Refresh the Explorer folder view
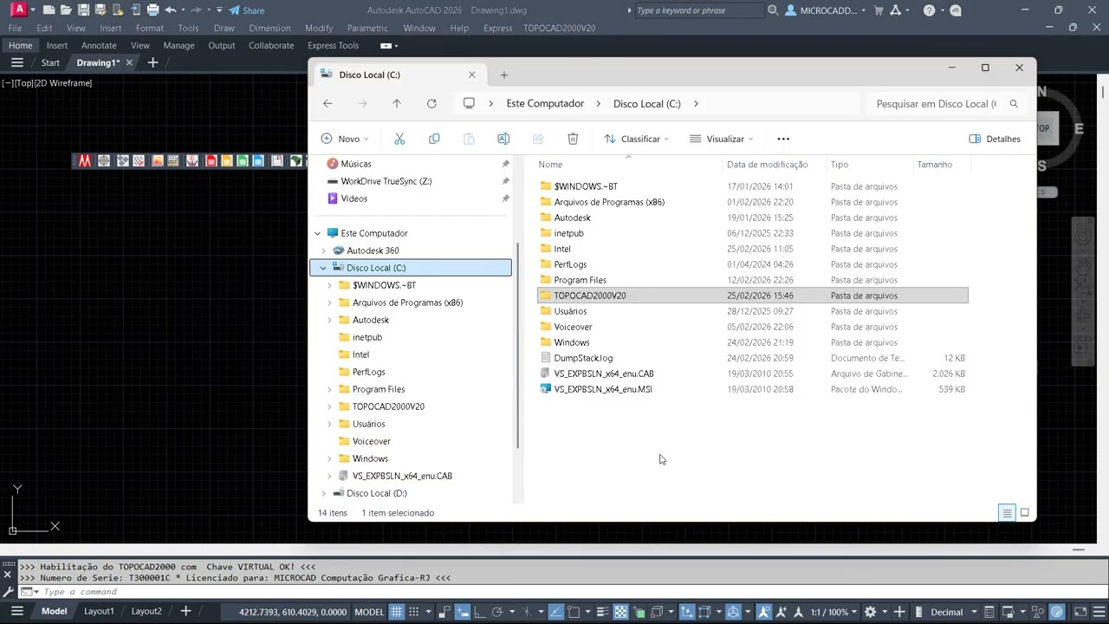Image resolution: width=1109 pixels, height=624 pixels. tap(431, 103)
